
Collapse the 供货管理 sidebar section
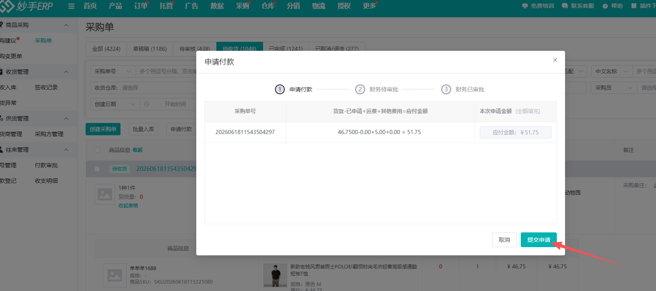tap(66, 118)
